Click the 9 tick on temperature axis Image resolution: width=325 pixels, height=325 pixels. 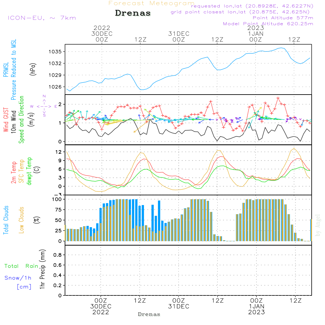click(60, 161)
